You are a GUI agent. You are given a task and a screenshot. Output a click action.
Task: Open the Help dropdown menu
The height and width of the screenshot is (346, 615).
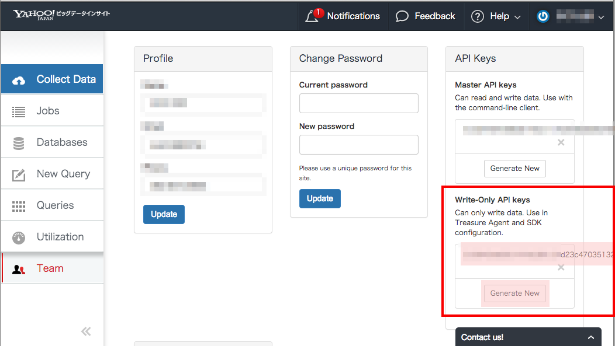pos(496,16)
